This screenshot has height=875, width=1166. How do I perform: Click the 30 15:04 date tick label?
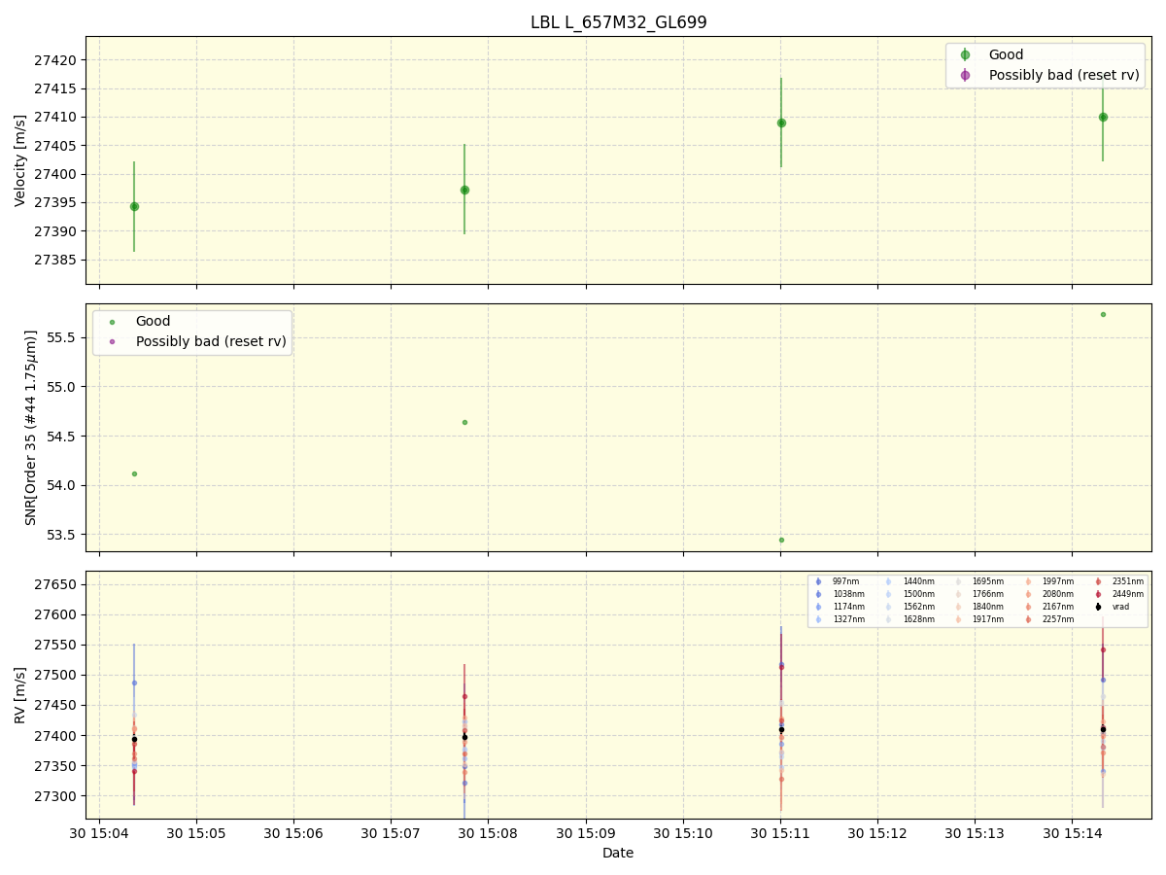click(x=99, y=834)
